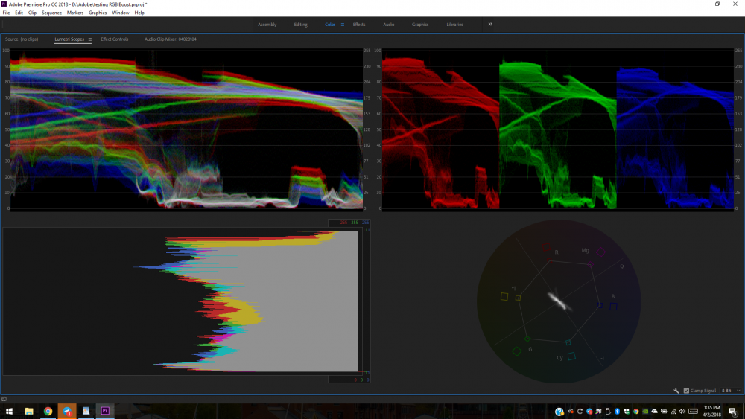Screen dimensions: 745x419
Task: Open the Source (no clips) panel tab
Action: coord(22,39)
